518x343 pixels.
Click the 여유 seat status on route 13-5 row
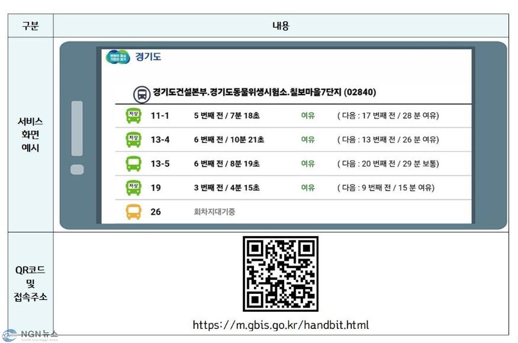click(x=308, y=164)
